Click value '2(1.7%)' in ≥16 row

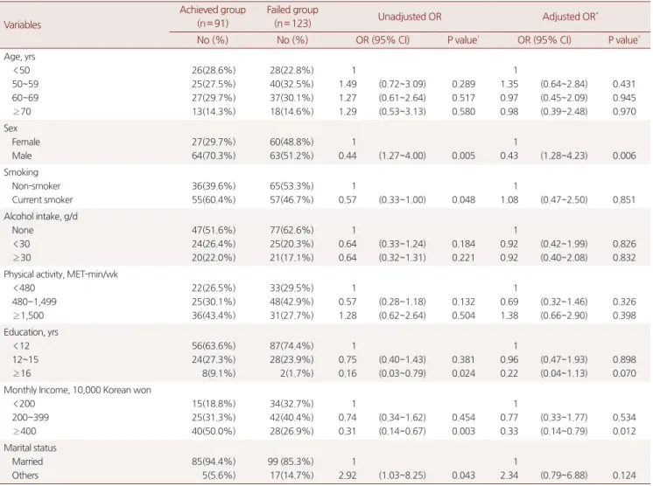tap(297, 373)
